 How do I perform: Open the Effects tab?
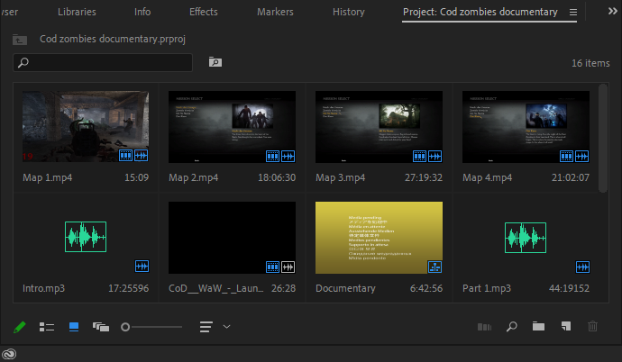tap(204, 12)
